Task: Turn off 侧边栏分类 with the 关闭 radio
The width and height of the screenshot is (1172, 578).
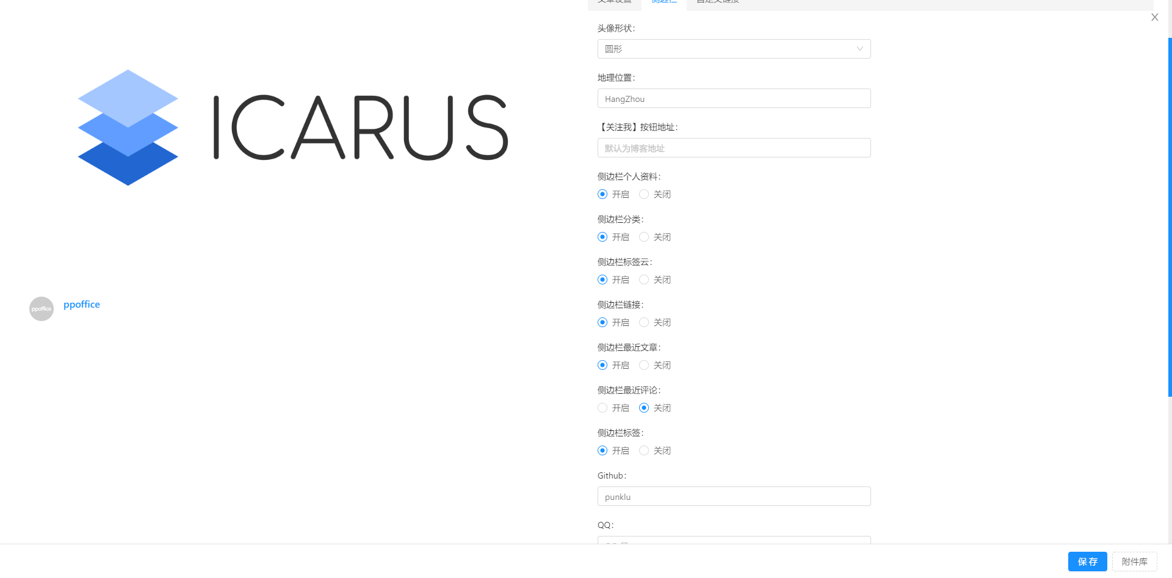Action: coord(643,237)
